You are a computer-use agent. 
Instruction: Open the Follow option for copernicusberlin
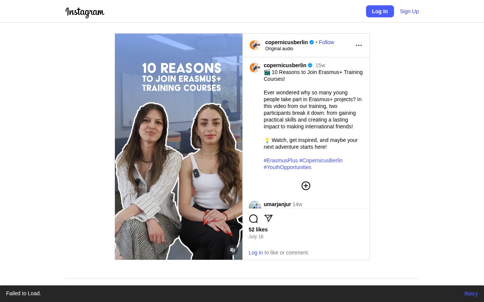click(x=326, y=42)
